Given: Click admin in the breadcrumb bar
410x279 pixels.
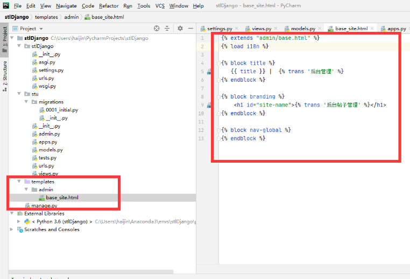Looking at the screenshot, I should pos(72,17).
